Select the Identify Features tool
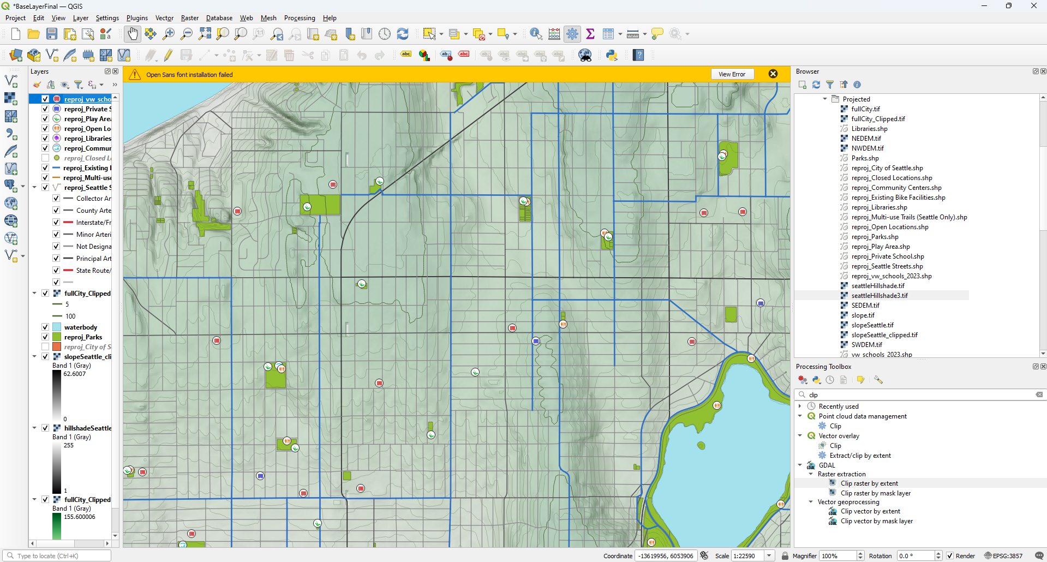The height and width of the screenshot is (562, 1047). (536, 34)
